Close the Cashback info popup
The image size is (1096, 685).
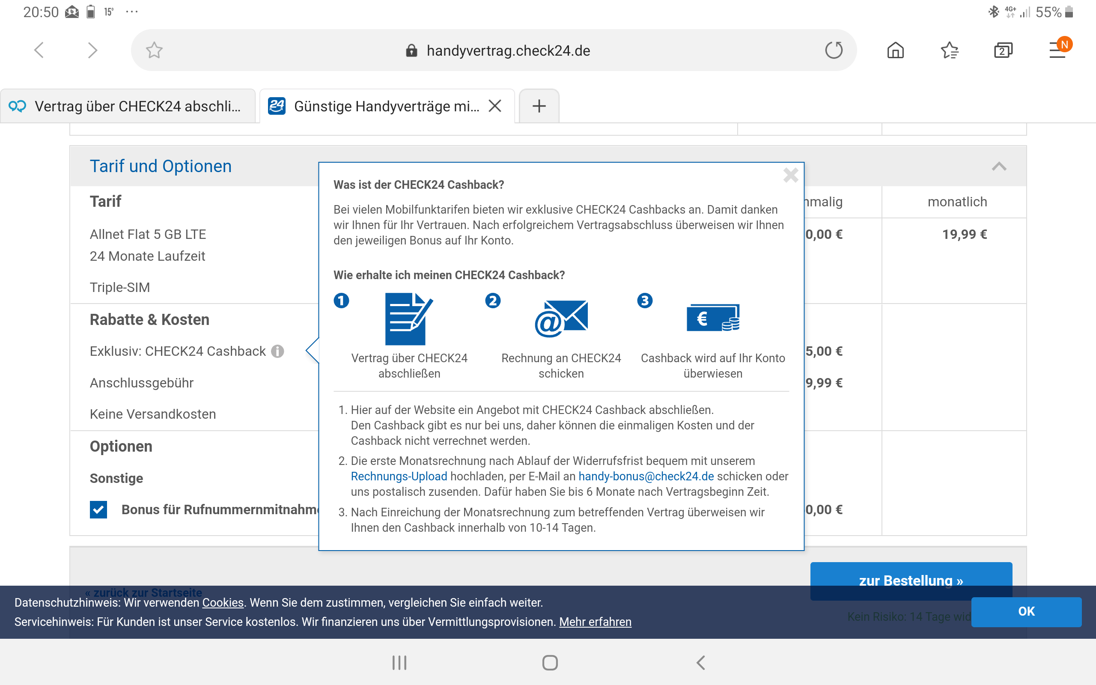point(790,176)
